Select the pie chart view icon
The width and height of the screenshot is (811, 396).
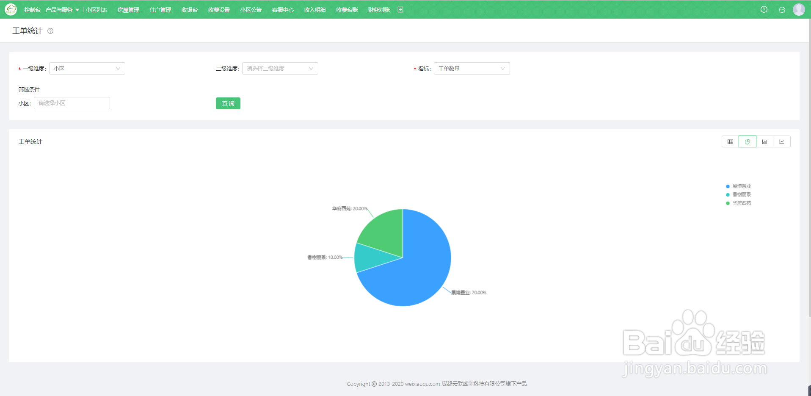[x=748, y=142]
